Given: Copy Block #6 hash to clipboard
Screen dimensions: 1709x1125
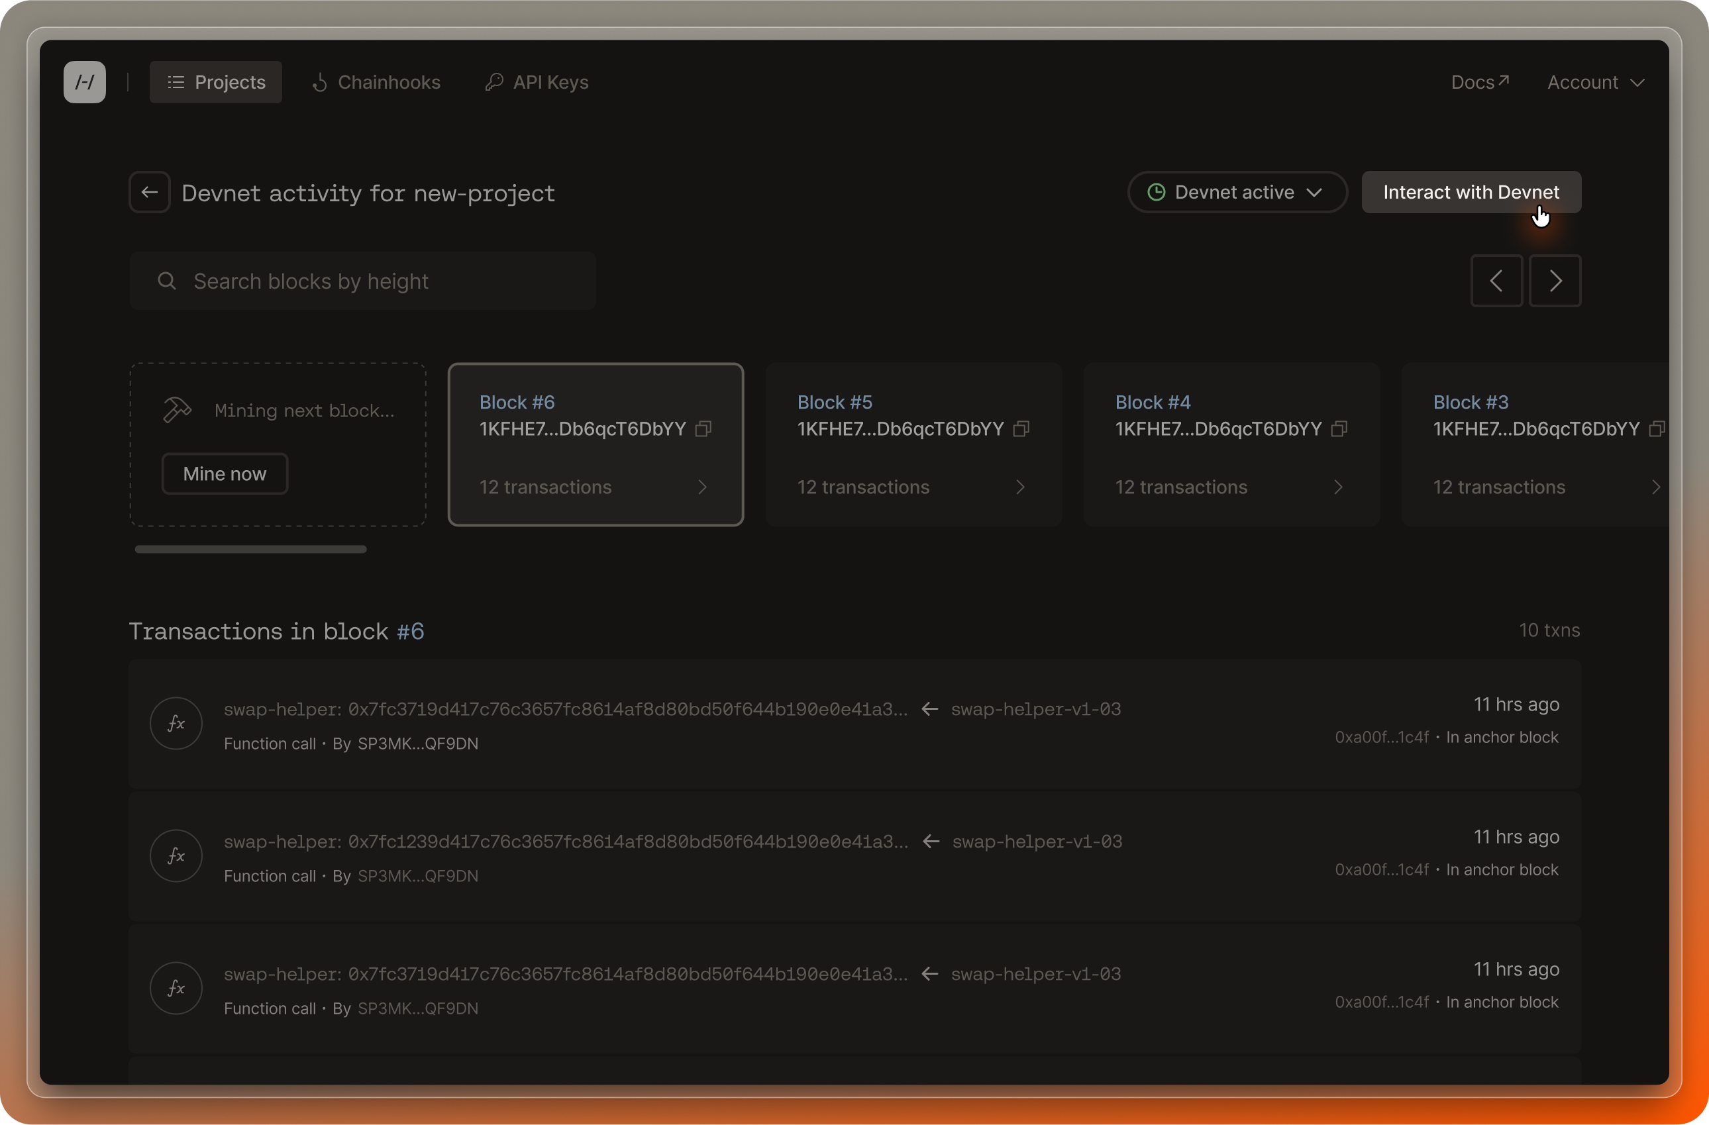Looking at the screenshot, I should [703, 428].
